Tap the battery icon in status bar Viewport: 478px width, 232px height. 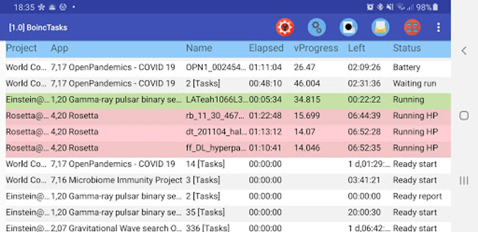435,7
